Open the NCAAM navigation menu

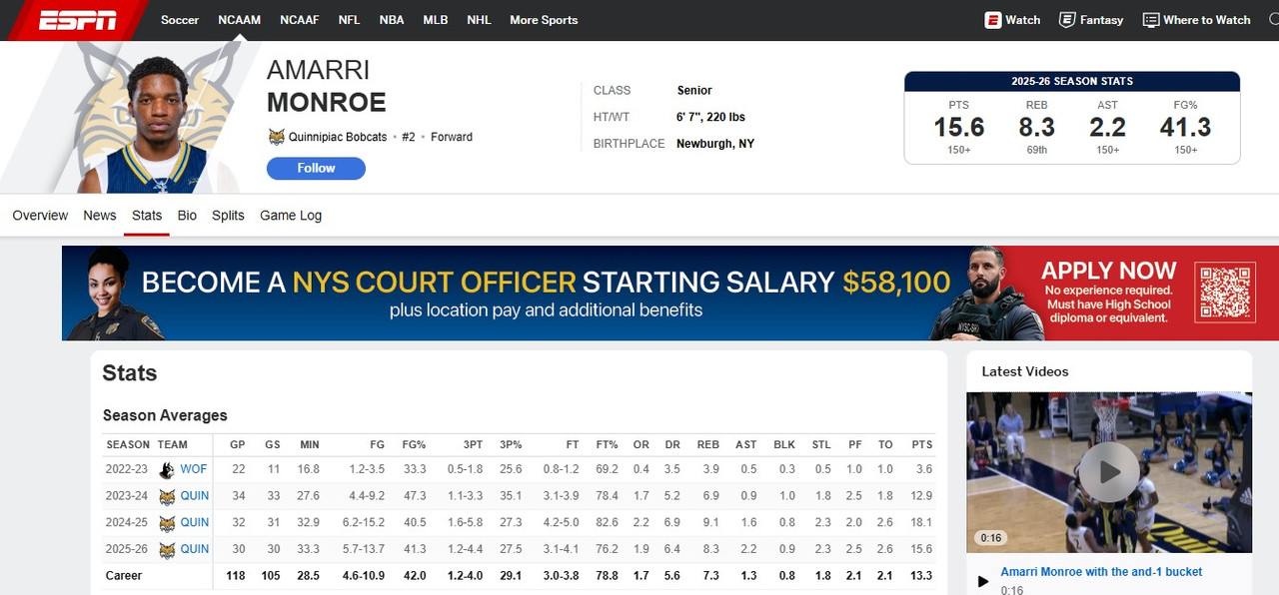click(x=239, y=20)
